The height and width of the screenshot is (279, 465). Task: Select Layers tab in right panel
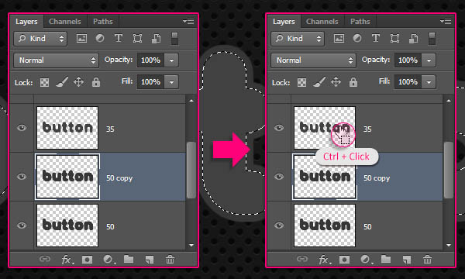point(284,22)
